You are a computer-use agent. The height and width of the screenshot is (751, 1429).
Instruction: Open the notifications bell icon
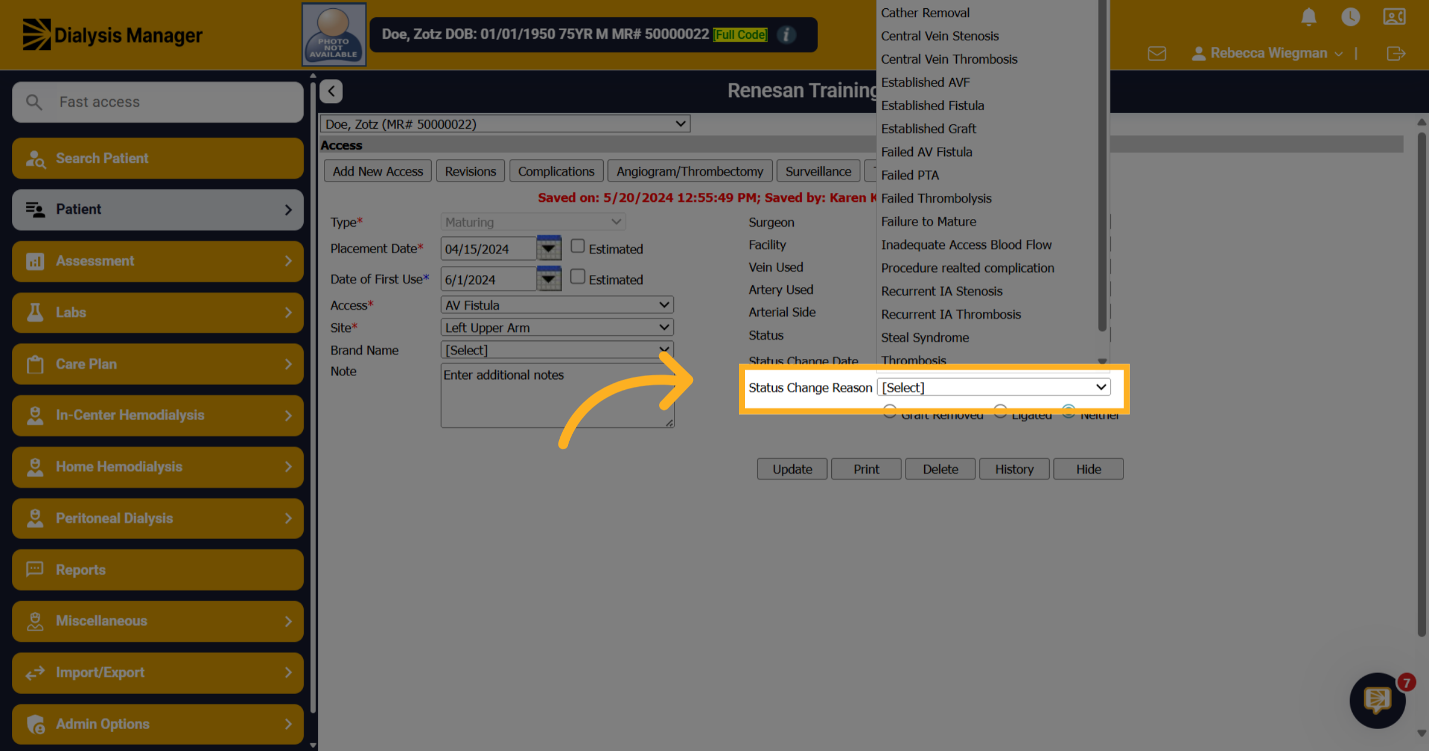1308,17
